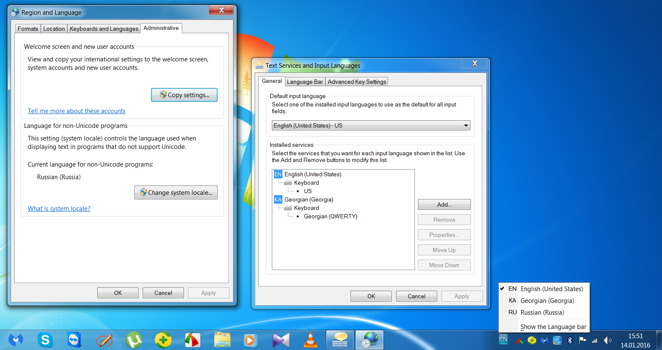This screenshot has height=350, width=662.
Task: Click Cancel in Region and Language
Action: point(163,293)
